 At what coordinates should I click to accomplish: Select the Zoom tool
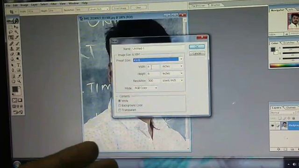click(19, 82)
